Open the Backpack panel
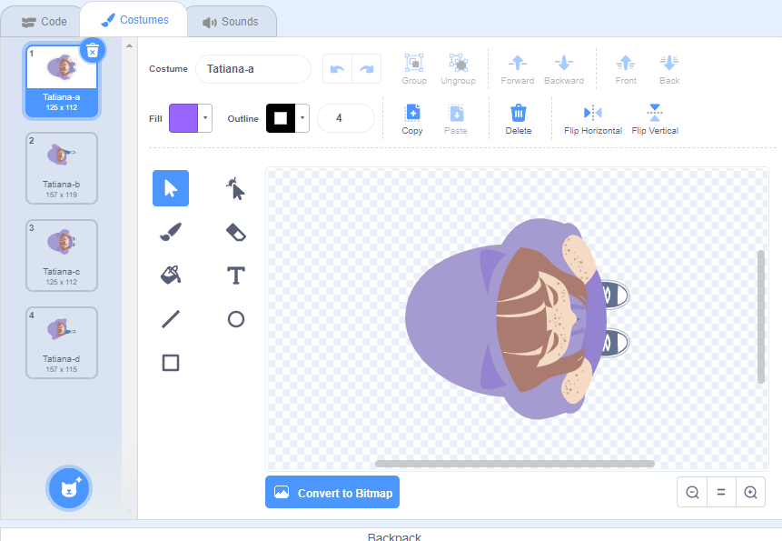This screenshot has height=541, width=782. point(394,536)
